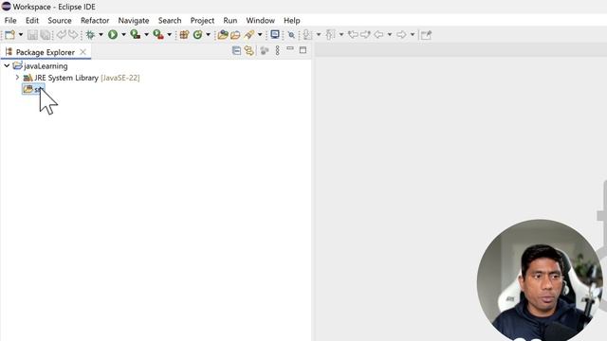Click the Open Type icon

pos(223,35)
